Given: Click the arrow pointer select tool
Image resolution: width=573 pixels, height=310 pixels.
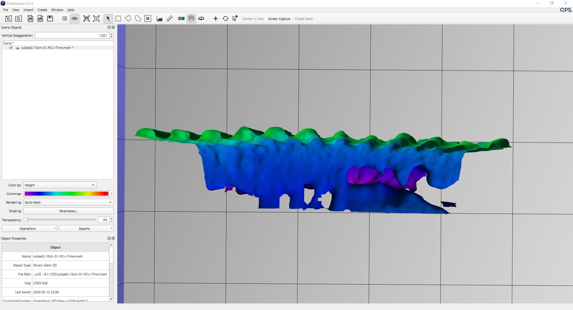Looking at the screenshot, I should pyautogui.click(x=108, y=18).
